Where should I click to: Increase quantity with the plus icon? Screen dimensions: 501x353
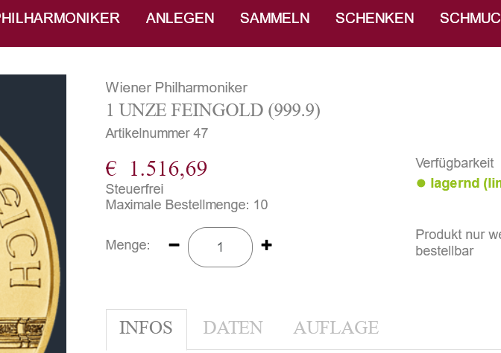pos(266,245)
